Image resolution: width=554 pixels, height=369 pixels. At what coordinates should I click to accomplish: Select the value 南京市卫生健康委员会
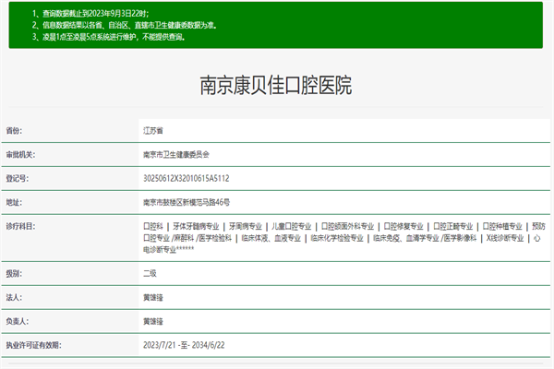coord(176,155)
